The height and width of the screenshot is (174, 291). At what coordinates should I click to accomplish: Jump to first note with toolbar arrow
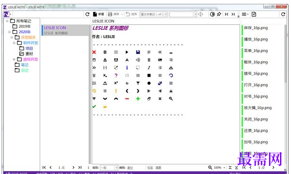pos(226,14)
